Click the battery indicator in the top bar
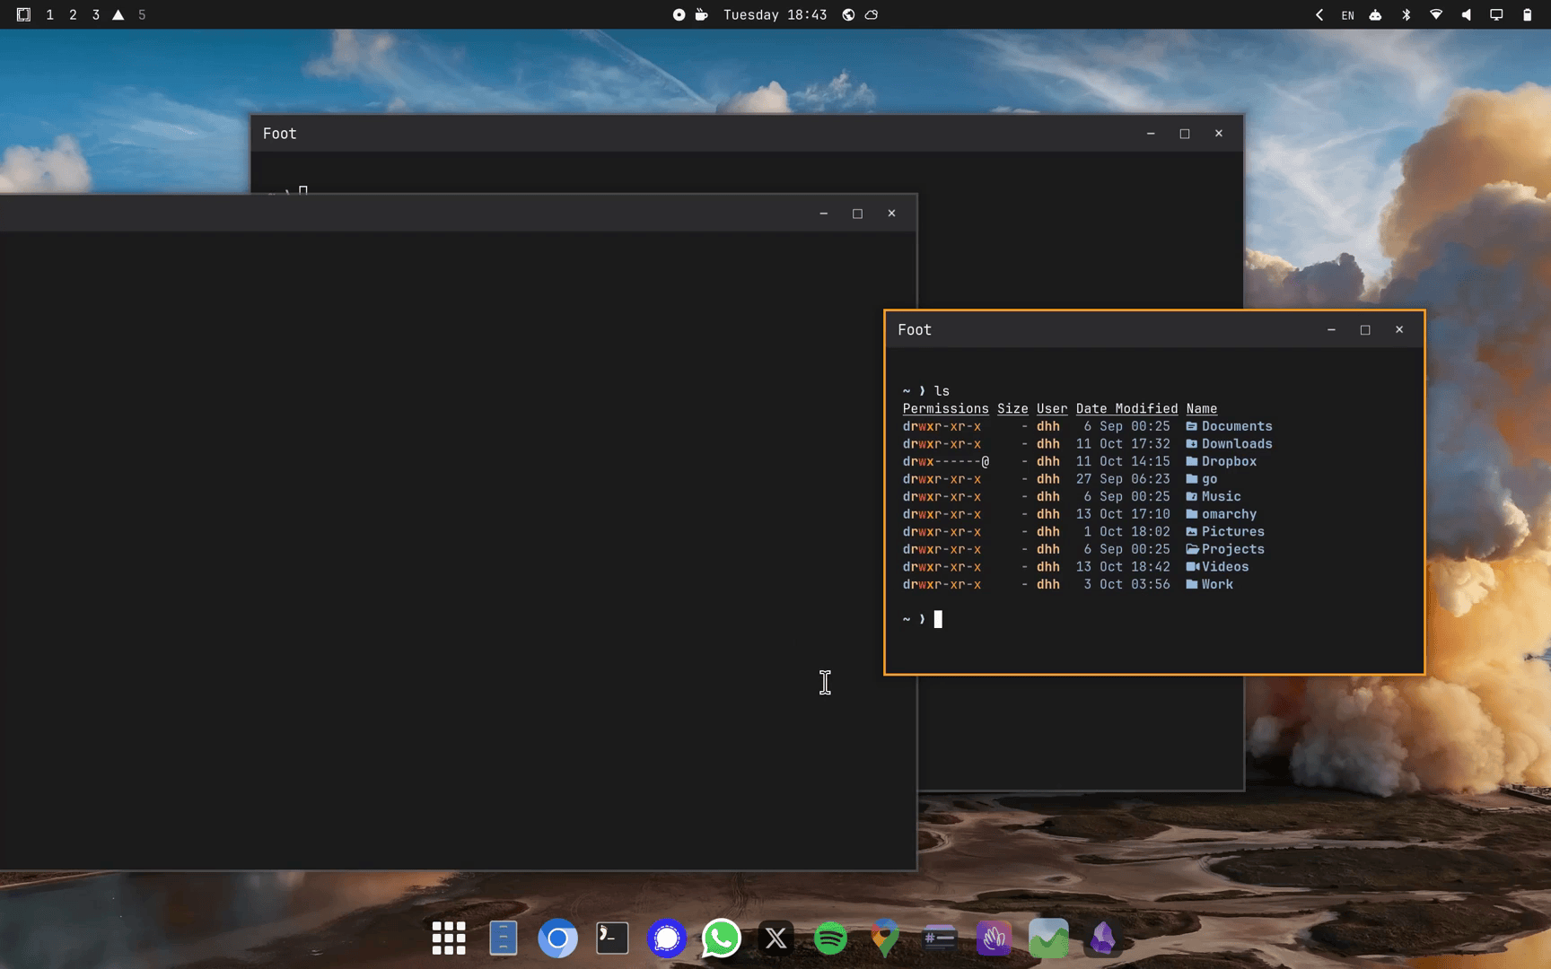The height and width of the screenshot is (969, 1551). [x=1527, y=14]
